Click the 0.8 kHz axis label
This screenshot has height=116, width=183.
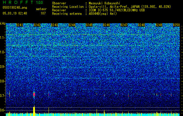(2, 81)
